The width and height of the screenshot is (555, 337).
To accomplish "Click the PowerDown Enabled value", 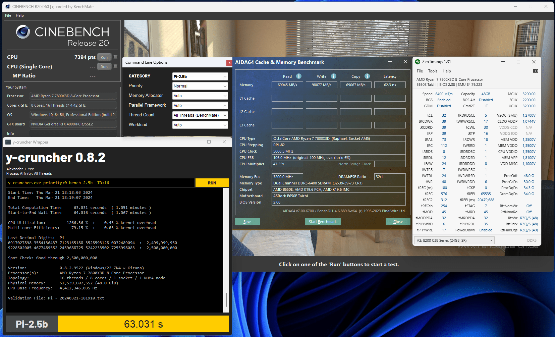I will 486,230.
